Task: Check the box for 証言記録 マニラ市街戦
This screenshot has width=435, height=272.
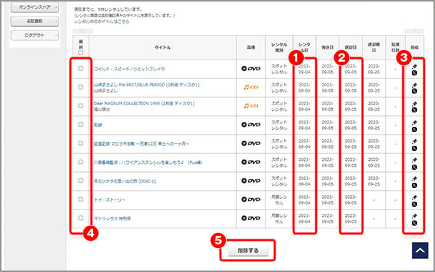Action: point(80,143)
